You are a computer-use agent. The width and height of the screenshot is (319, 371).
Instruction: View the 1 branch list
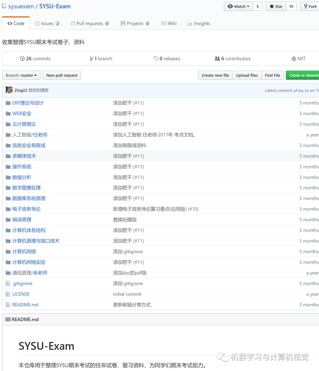[101, 58]
